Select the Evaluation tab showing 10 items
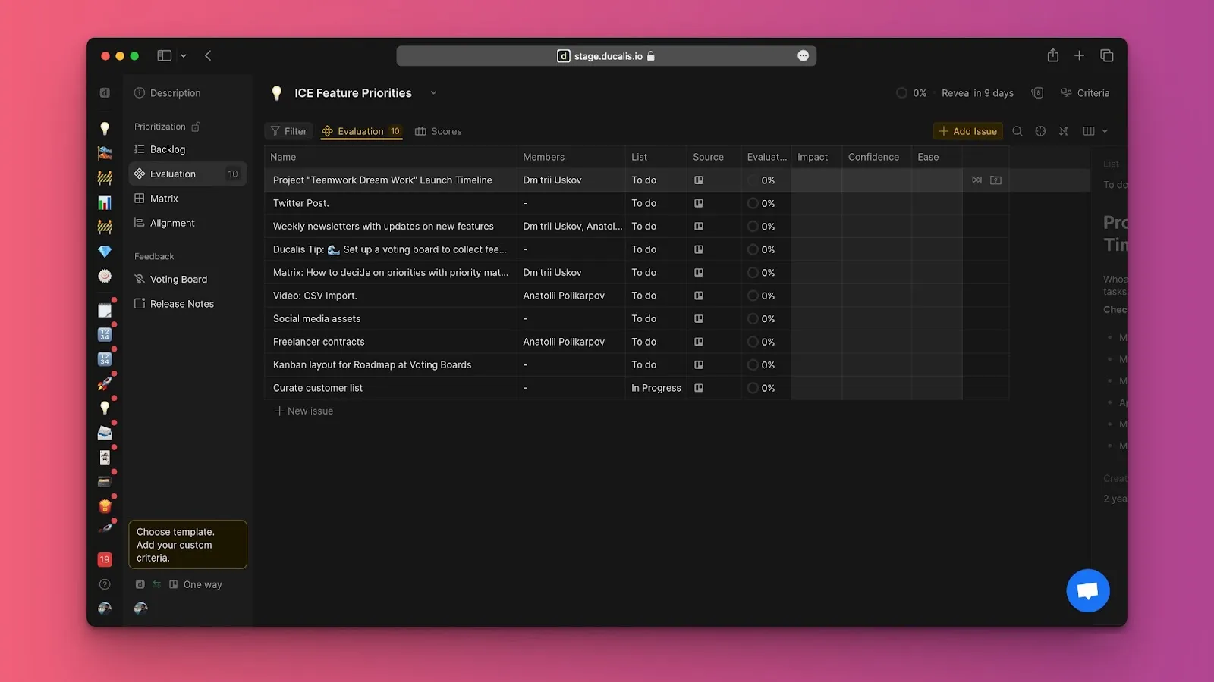This screenshot has width=1214, height=682. coord(361,131)
